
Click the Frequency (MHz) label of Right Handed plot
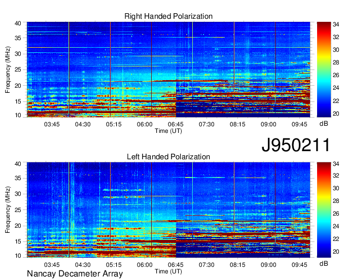click(x=8, y=69)
